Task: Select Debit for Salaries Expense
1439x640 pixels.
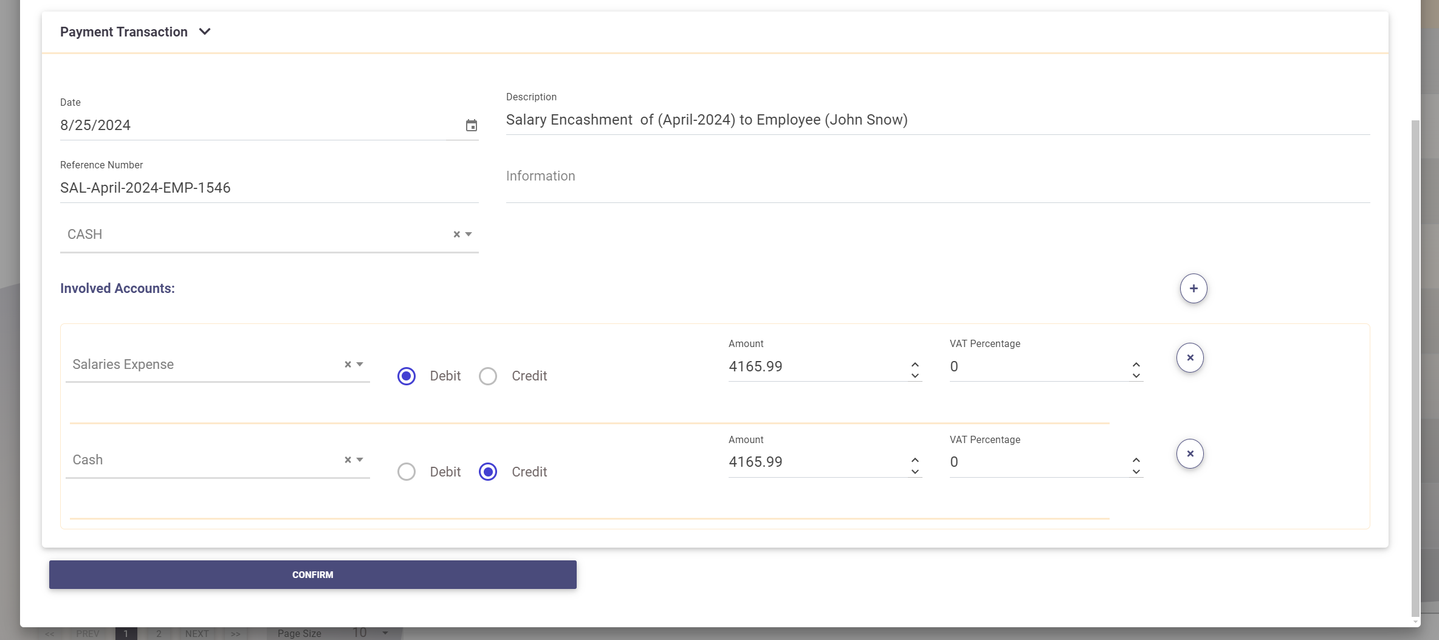Action: coord(407,376)
